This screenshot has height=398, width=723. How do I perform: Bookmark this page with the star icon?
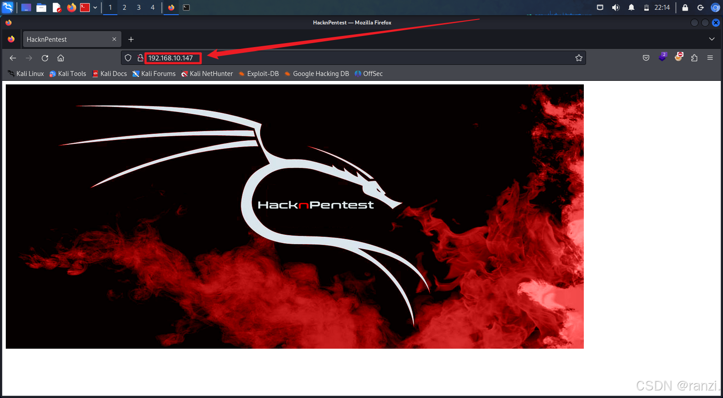[579, 58]
